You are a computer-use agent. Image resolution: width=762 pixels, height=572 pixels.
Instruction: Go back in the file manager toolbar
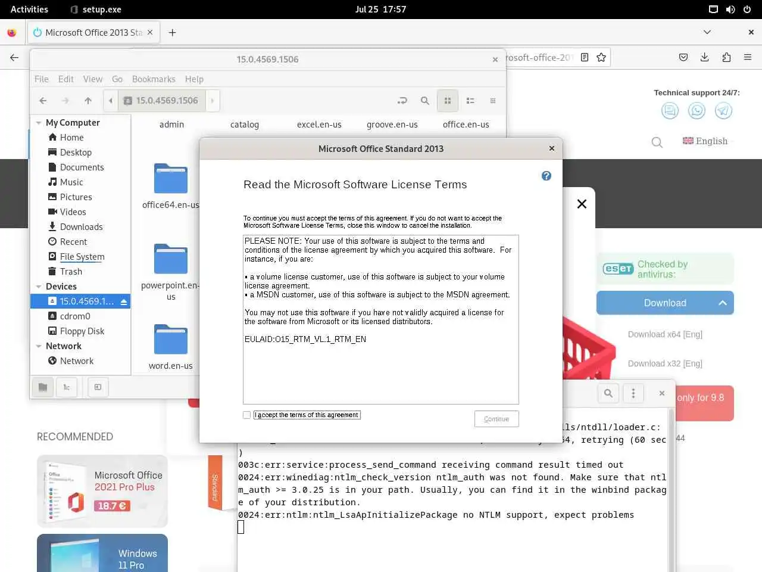coord(43,101)
